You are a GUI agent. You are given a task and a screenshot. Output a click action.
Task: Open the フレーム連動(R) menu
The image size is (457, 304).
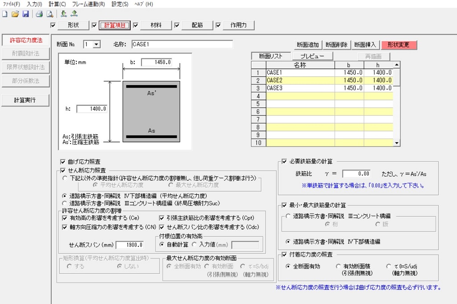click(88, 4)
